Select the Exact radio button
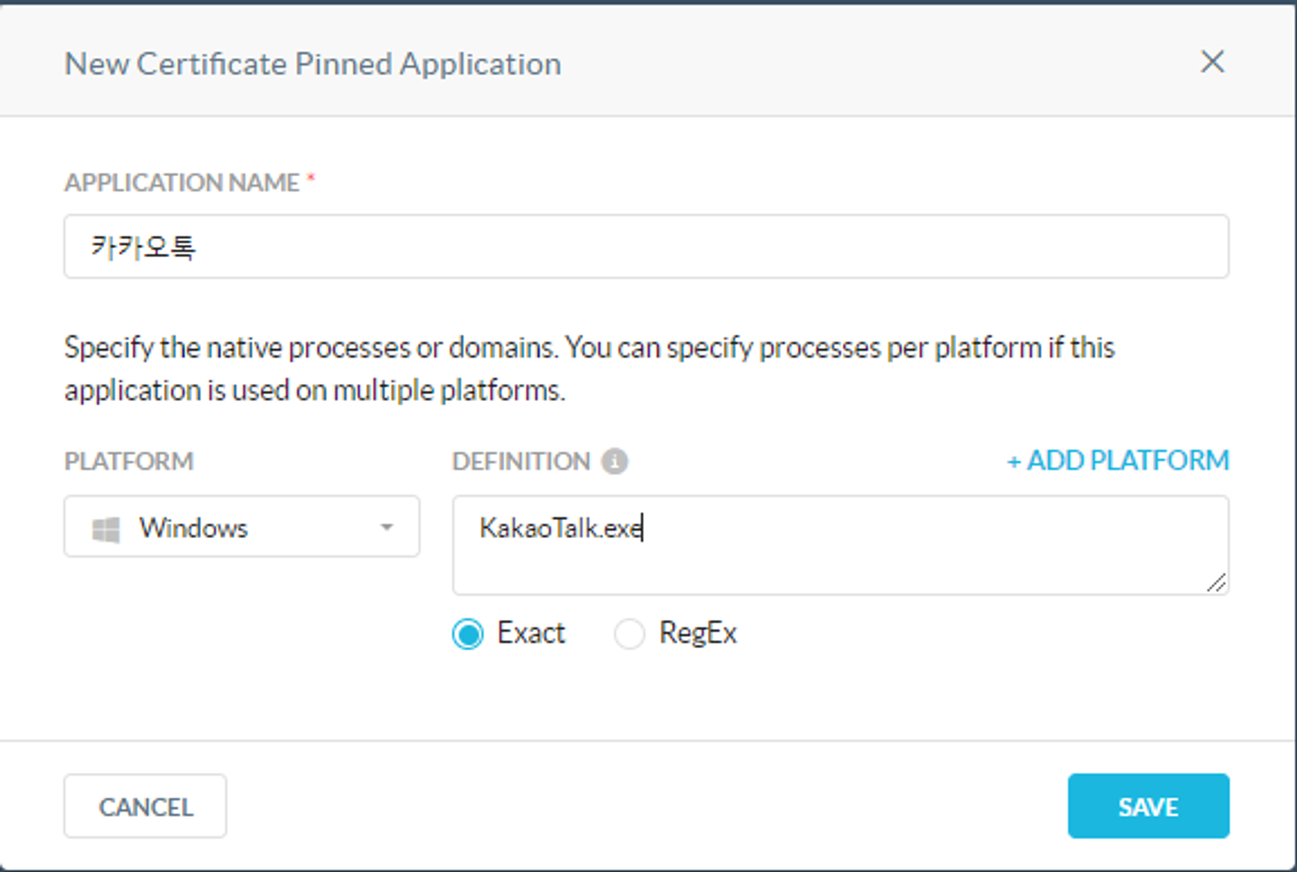Image resolution: width=1297 pixels, height=872 pixels. 468,633
